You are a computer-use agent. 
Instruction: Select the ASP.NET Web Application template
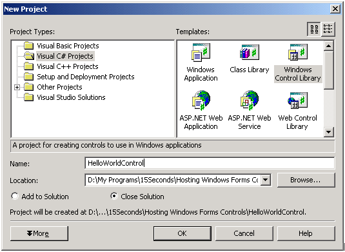click(201, 110)
